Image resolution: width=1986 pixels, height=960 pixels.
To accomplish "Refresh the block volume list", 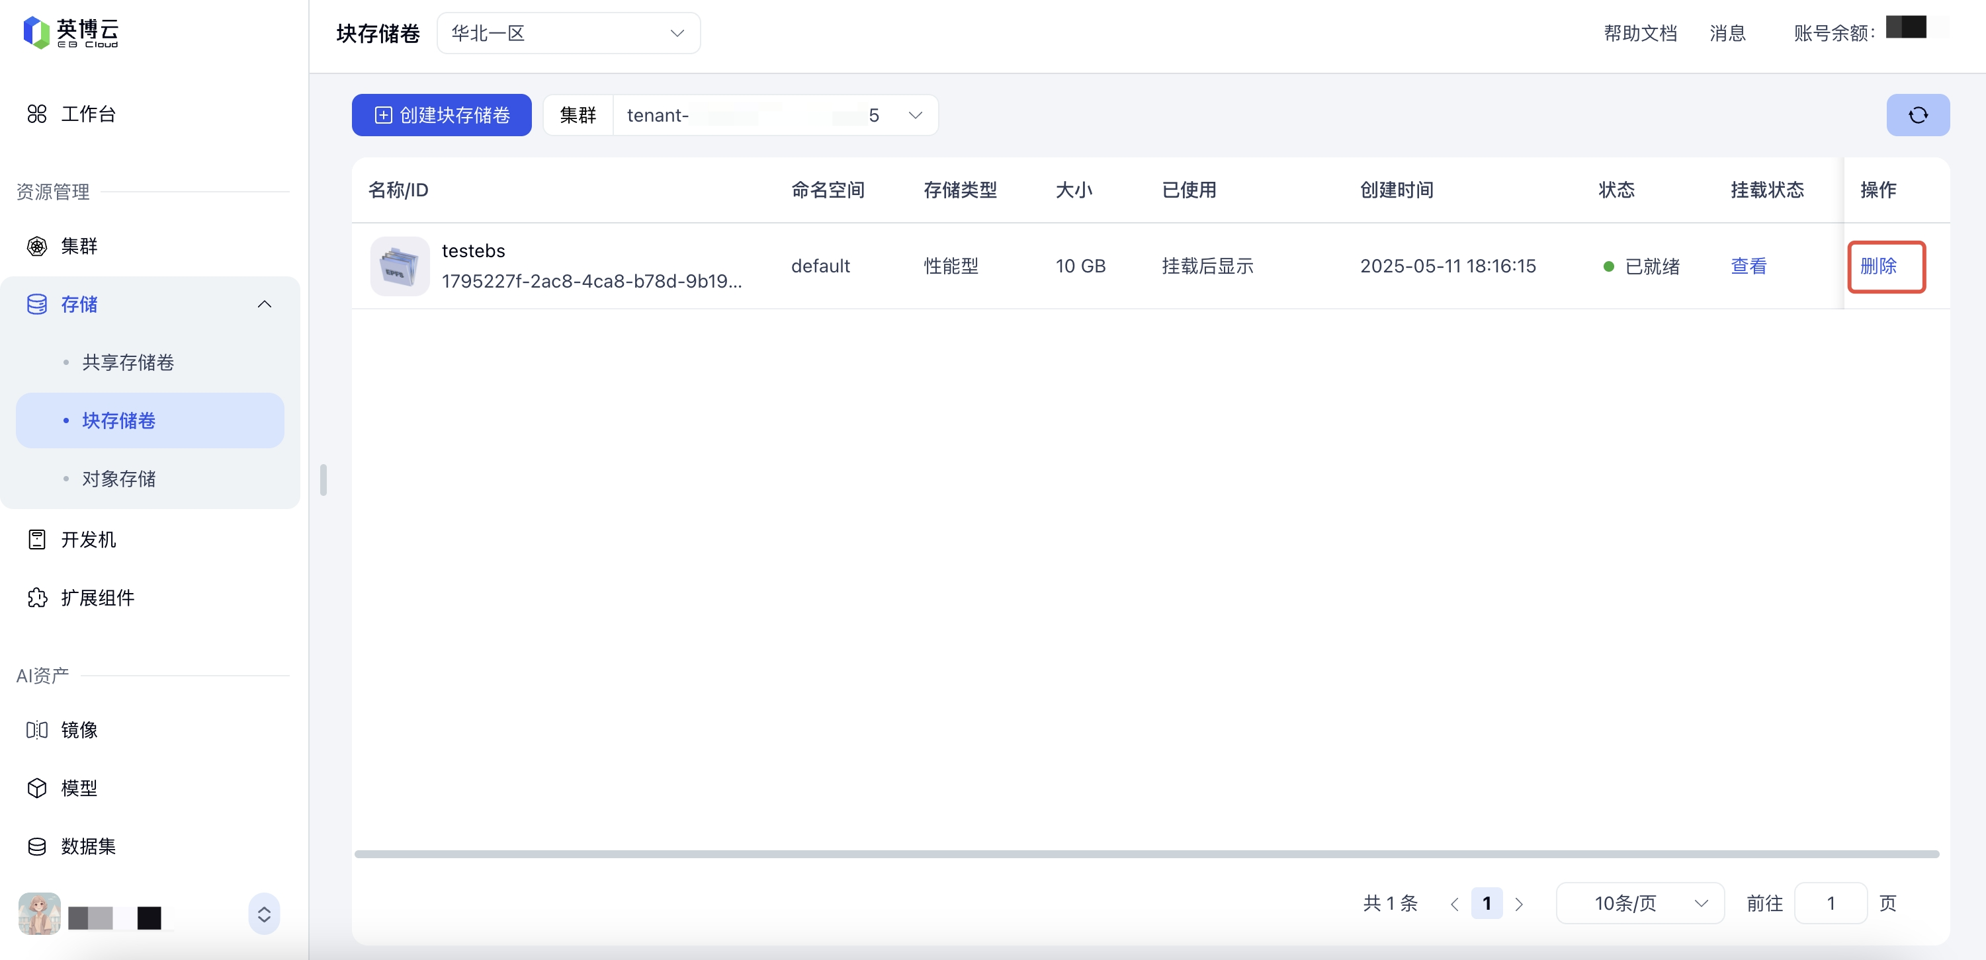I will point(1917,115).
